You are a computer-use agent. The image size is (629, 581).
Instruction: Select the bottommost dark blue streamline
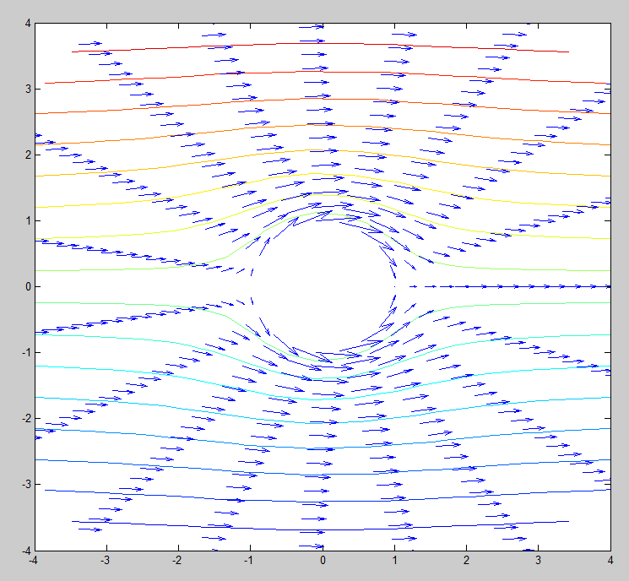coord(321,530)
